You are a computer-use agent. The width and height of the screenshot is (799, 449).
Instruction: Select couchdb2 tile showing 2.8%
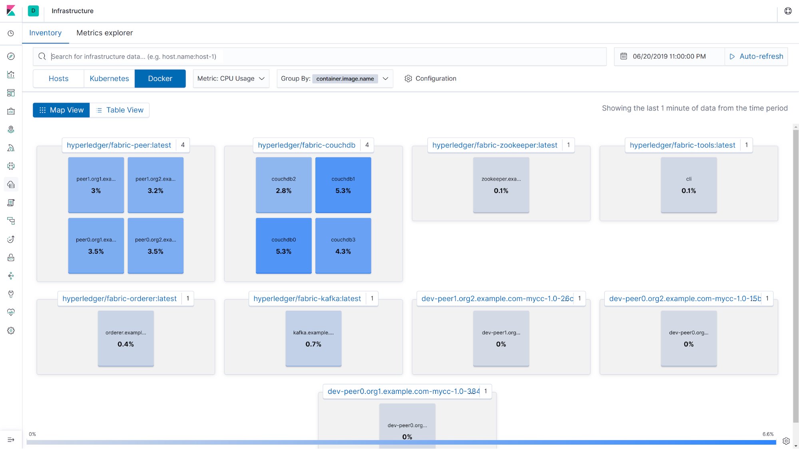[x=283, y=185]
